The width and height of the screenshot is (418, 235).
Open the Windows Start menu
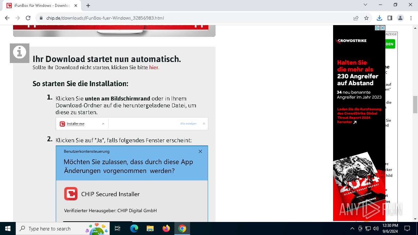coord(8,228)
